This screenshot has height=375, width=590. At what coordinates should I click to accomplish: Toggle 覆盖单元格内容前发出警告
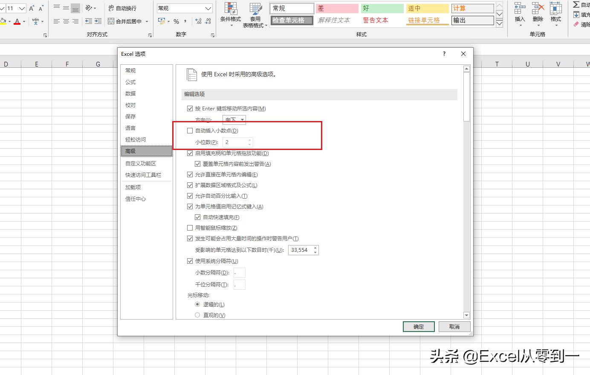[198, 164]
